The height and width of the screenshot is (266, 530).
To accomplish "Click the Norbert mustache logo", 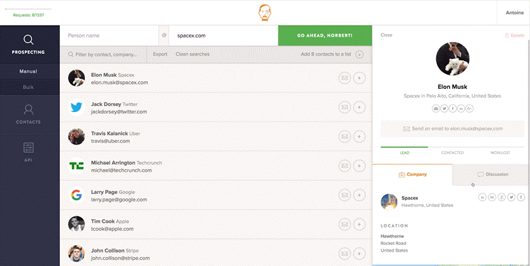I will pyautogui.click(x=265, y=12).
